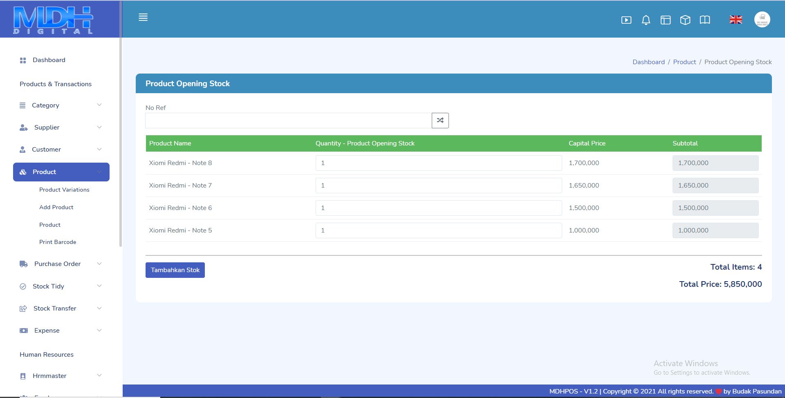Open Add Product submenu item
This screenshot has width=785, height=398.
point(56,207)
